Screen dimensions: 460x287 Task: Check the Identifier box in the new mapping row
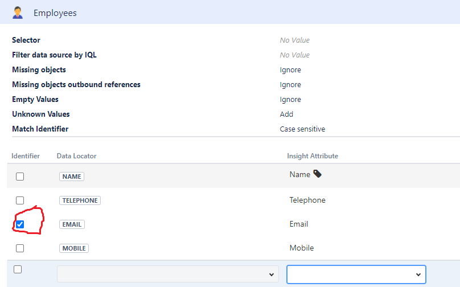18,269
